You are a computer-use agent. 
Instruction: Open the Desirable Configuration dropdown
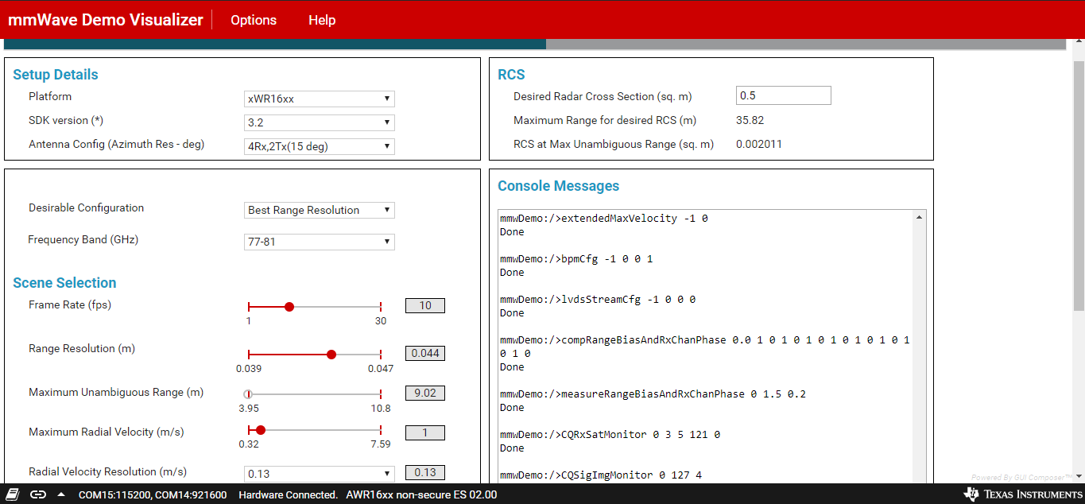coord(319,210)
